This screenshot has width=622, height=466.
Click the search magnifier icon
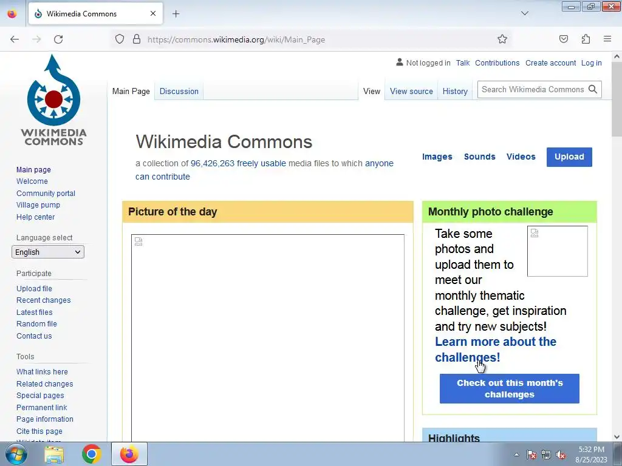click(x=593, y=90)
